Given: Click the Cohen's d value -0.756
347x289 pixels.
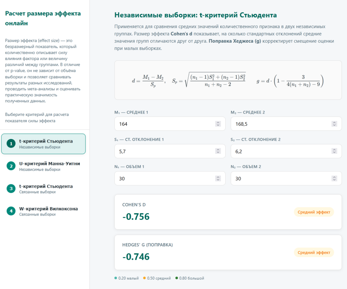Looking at the screenshot, I should pyautogui.click(x=136, y=216).
